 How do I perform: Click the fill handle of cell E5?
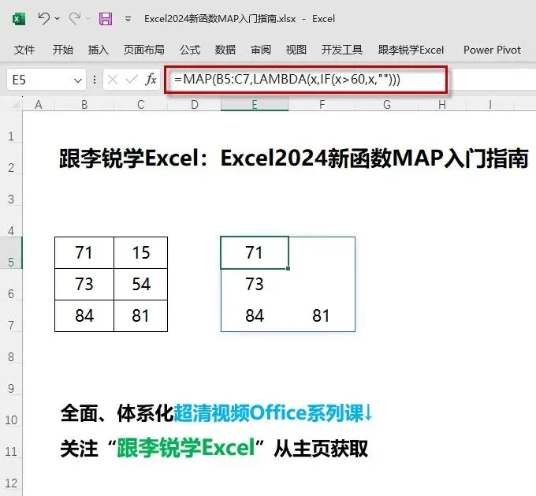tap(288, 269)
